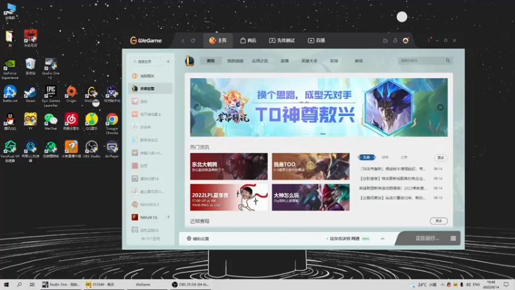Open AirPlayer desktop shortcut

[x=112, y=150]
